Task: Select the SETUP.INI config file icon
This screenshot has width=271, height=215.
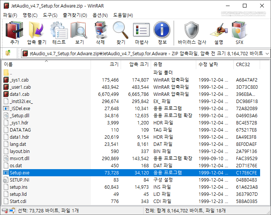Action: (6, 180)
